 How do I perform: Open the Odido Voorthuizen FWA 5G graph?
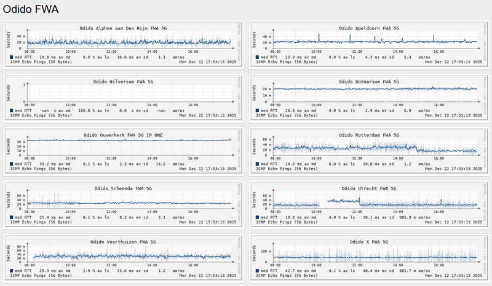[x=124, y=258]
